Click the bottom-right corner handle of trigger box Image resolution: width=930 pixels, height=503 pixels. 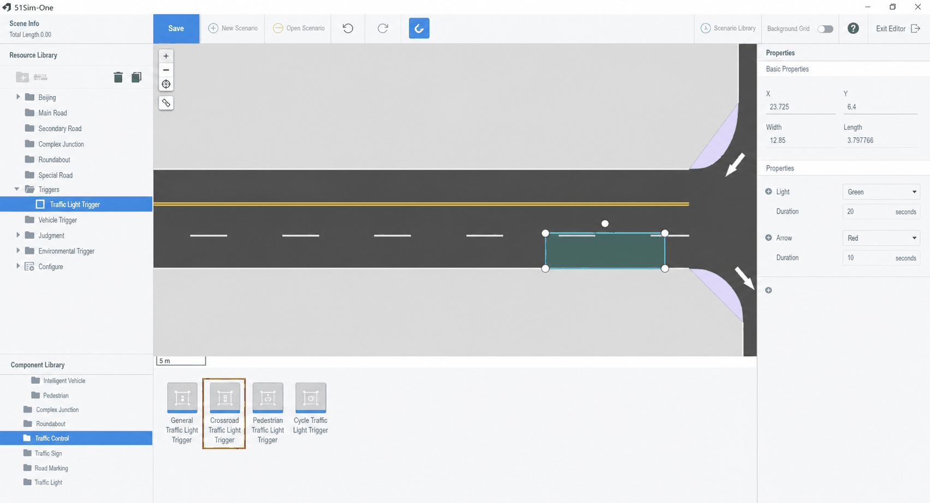[665, 268]
